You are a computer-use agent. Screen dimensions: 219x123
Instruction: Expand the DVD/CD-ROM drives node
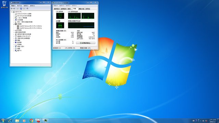click(x=14, y=14)
